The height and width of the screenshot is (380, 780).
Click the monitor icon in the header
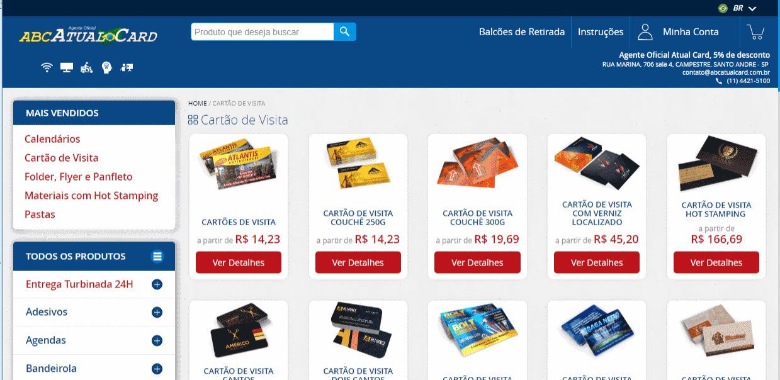pos(66,67)
